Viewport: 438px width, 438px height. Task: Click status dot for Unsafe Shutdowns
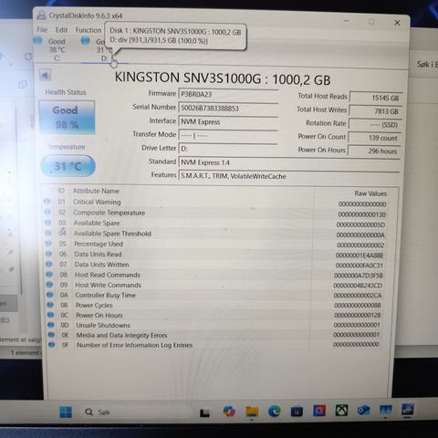[51, 325]
